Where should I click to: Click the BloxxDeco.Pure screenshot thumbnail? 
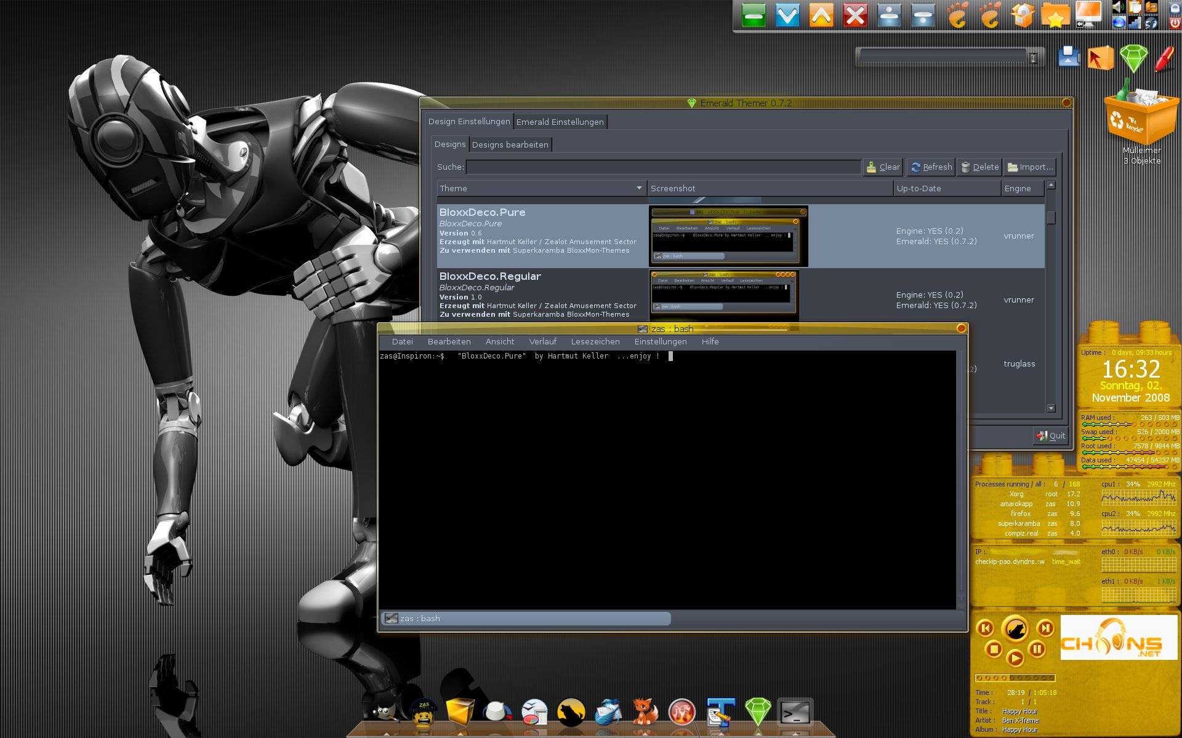[728, 236]
